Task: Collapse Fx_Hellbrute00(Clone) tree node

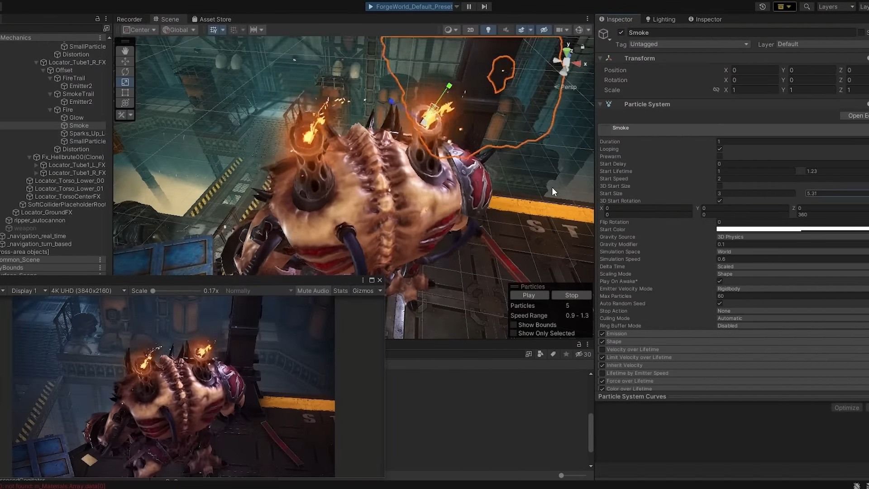Action: click(x=29, y=157)
